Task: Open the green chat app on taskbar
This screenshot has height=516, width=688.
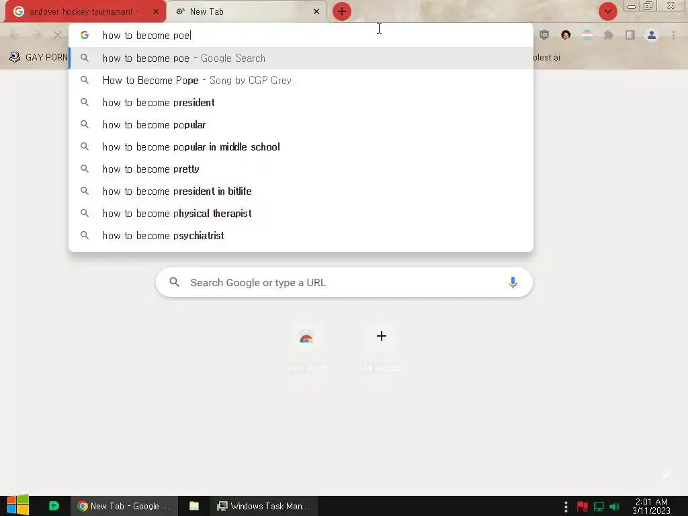Action: pyautogui.click(x=54, y=506)
